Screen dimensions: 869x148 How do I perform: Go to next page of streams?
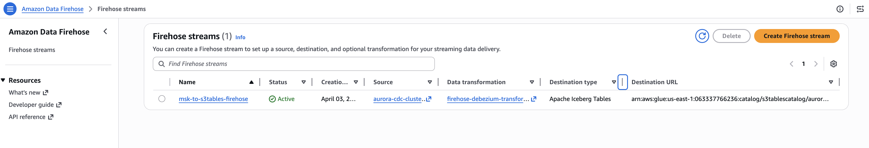point(816,64)
